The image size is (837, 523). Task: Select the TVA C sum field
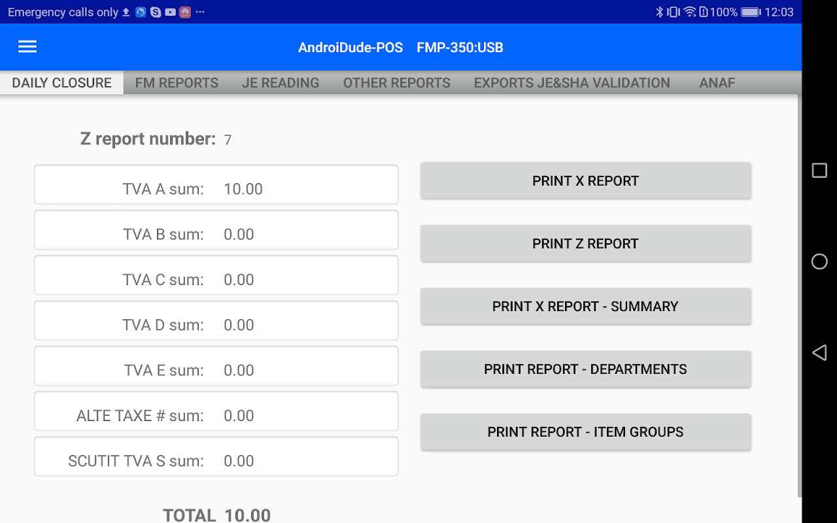click(216, 275)
